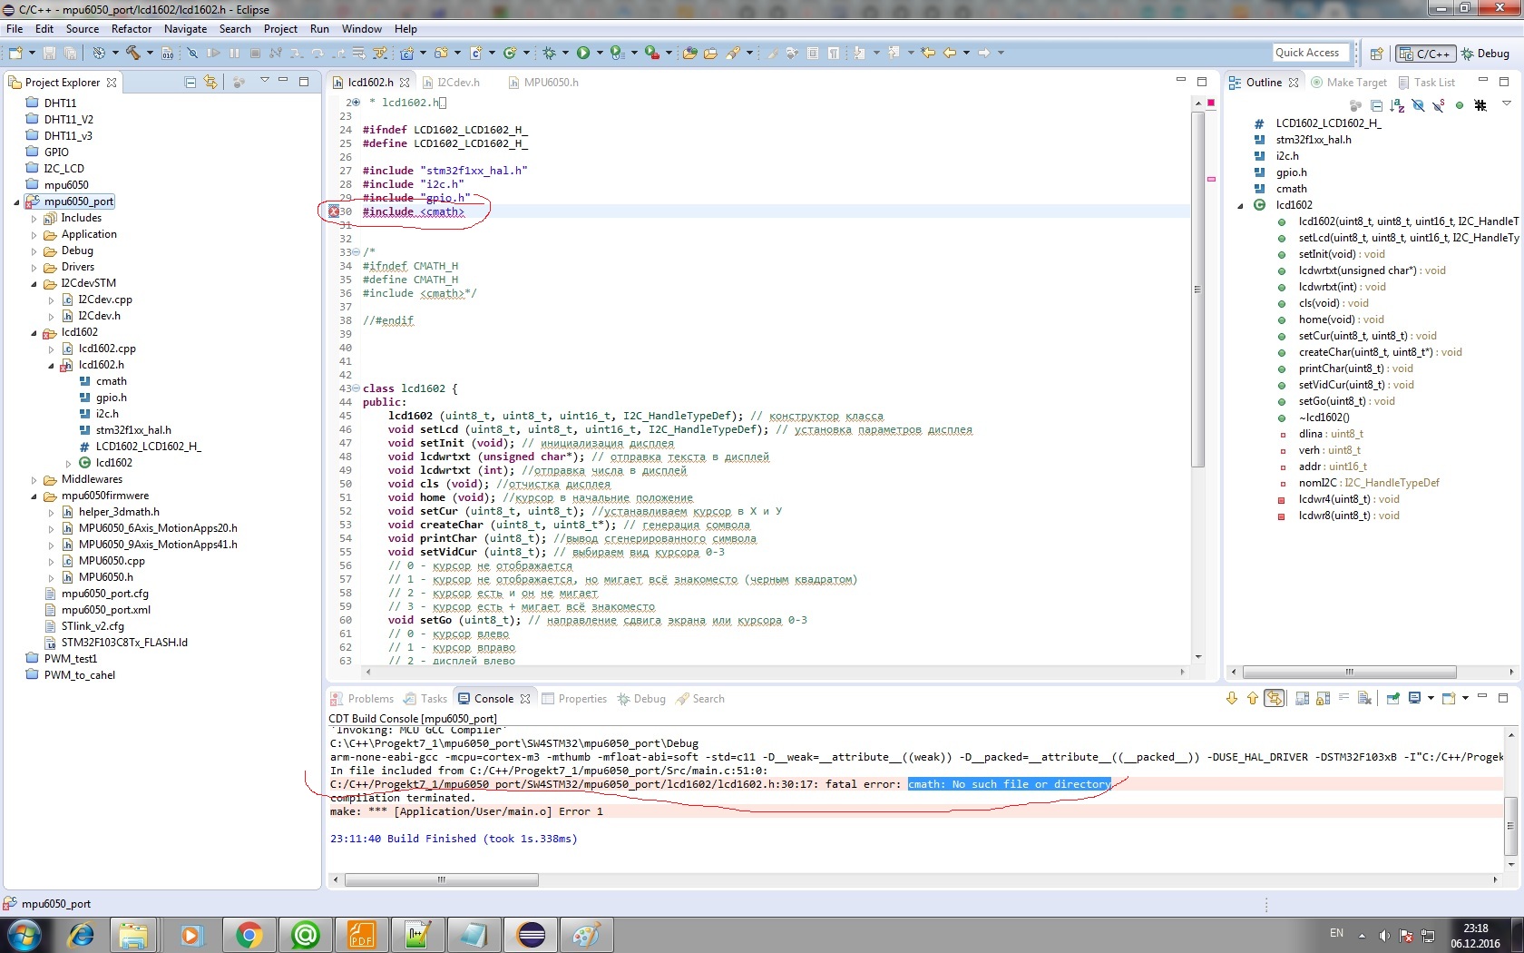Click the Quick Access search field

1311,53
